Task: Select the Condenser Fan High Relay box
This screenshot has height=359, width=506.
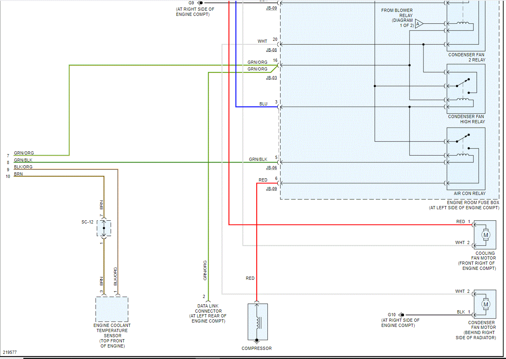Action: point(466,89)
